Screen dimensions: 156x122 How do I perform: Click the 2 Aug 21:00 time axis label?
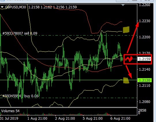[65, 119]
